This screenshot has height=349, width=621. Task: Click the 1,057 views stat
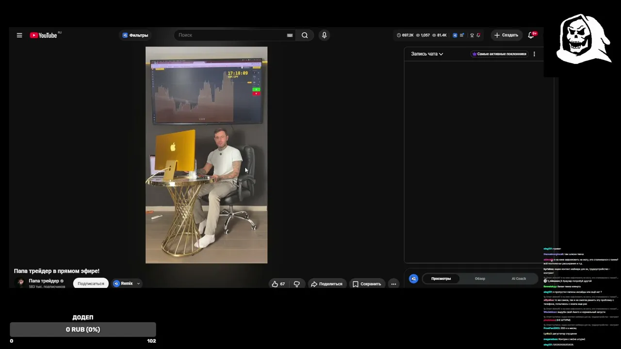423,35
